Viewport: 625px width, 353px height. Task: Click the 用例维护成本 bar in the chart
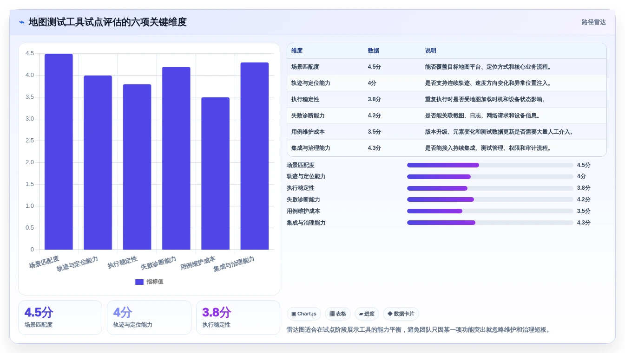(x=215, y=173)
